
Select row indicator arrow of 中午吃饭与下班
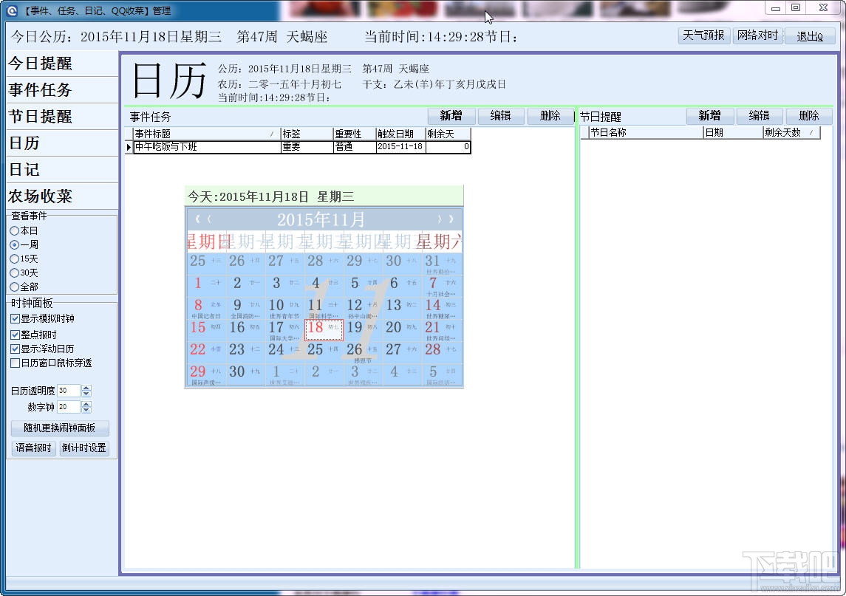tap(129, 147)
